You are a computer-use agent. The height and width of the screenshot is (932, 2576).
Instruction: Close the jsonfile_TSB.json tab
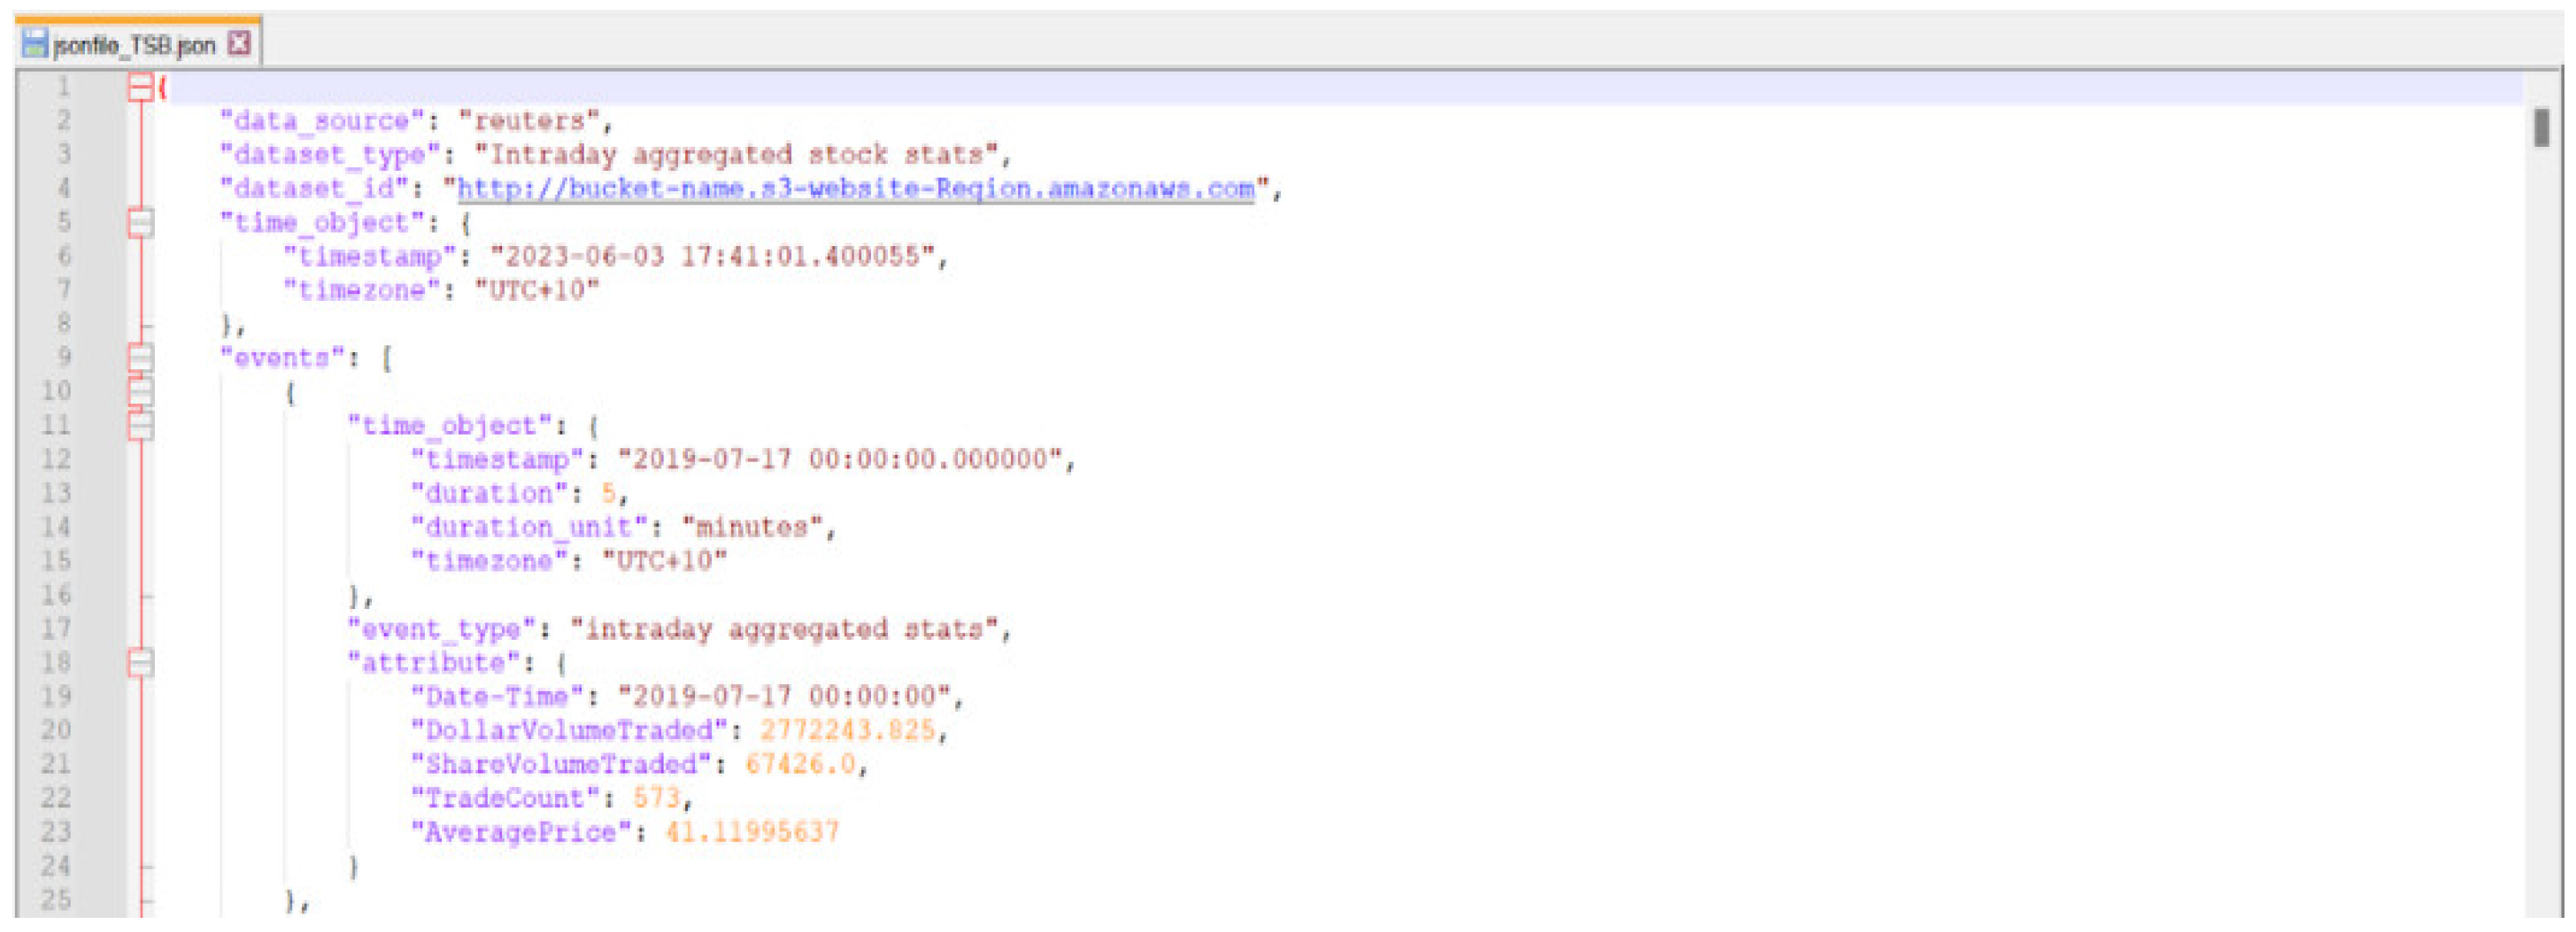click(x=239, y=44)
